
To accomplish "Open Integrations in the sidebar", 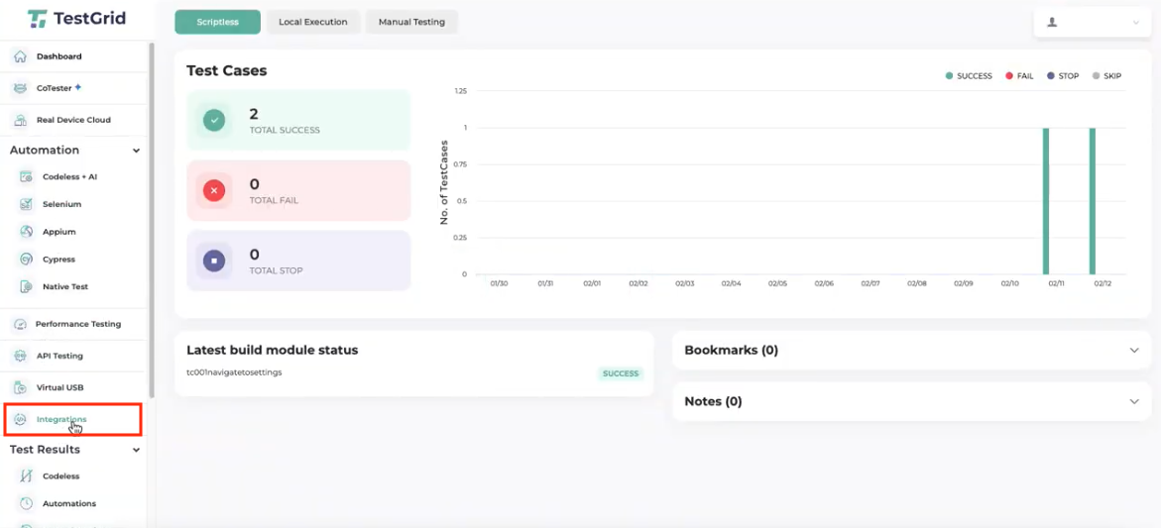I will point(61,419).
